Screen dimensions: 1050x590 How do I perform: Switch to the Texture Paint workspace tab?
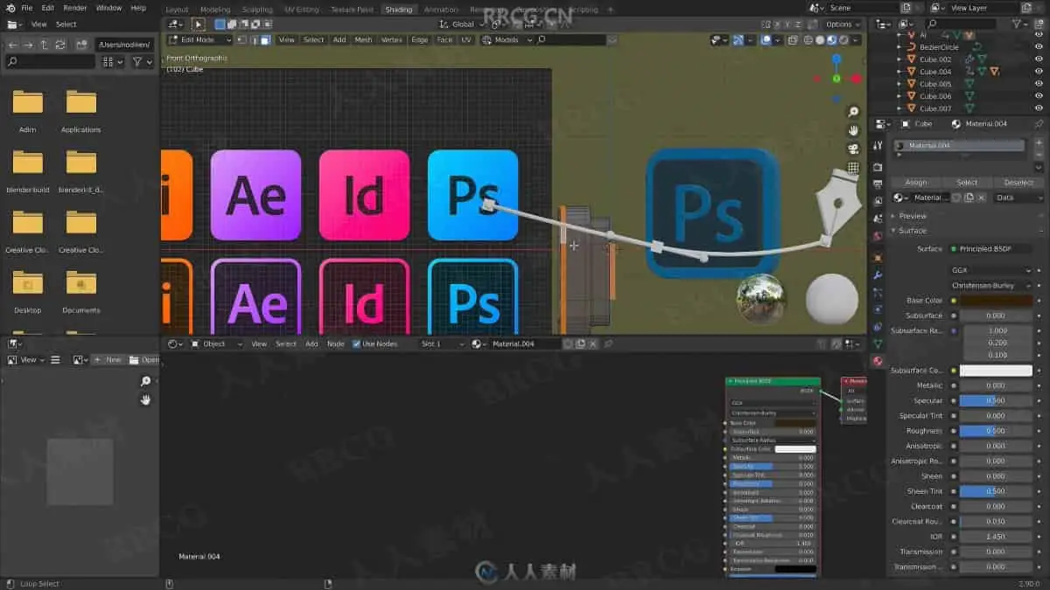[353, 10]
